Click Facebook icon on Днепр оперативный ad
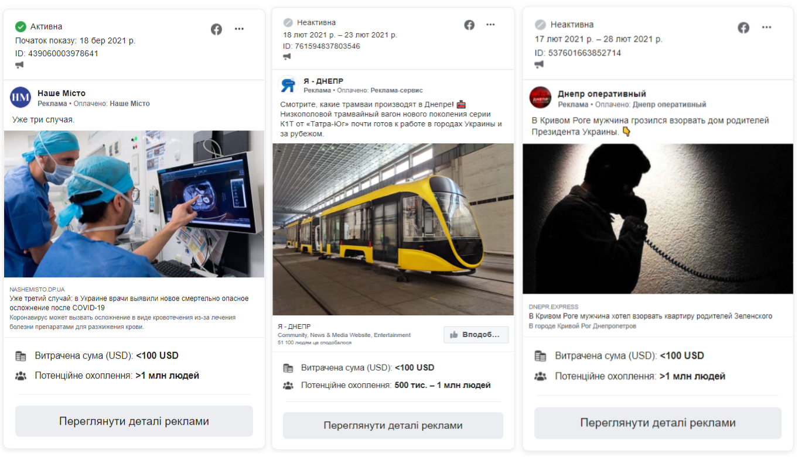This screenshot has width=802, height=457. (743, 28)
